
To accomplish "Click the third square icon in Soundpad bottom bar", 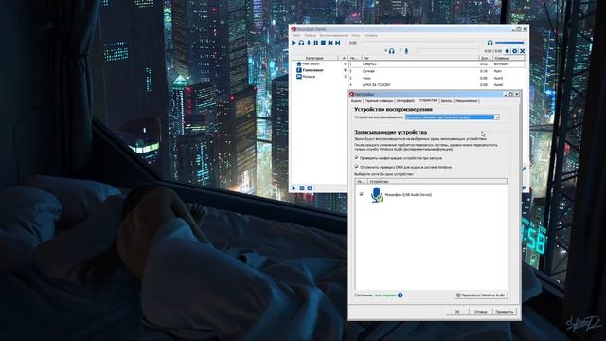I will pos(310,188).
